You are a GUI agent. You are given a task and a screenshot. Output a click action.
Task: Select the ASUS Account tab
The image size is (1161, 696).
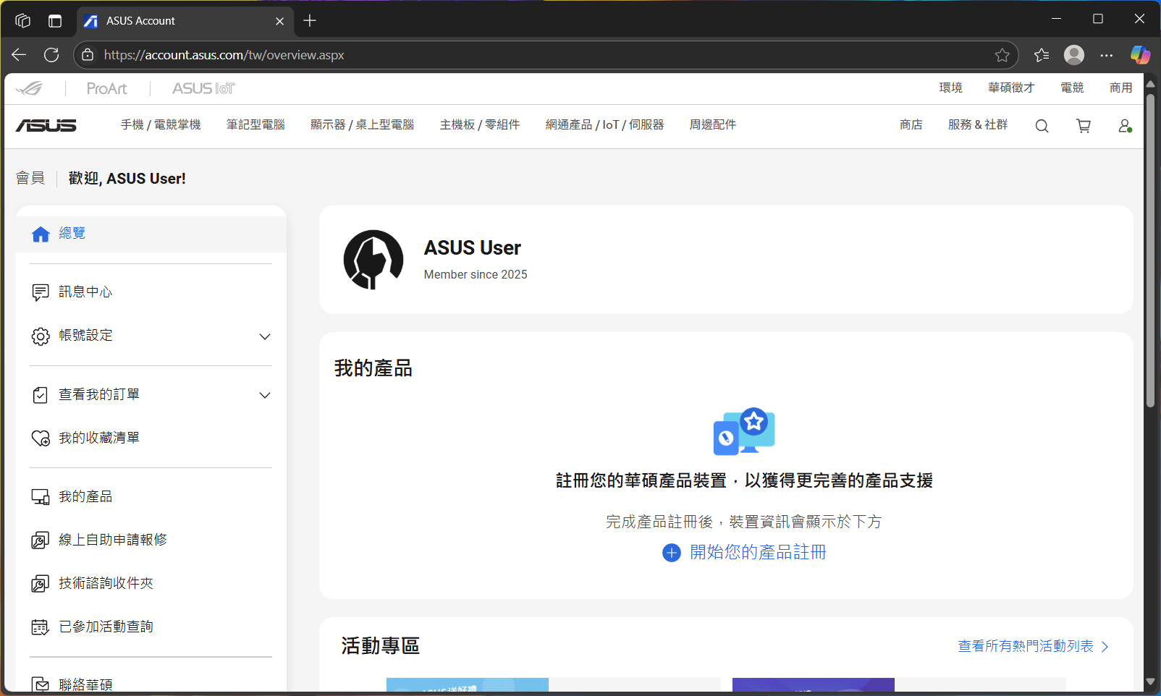[185, 21]
